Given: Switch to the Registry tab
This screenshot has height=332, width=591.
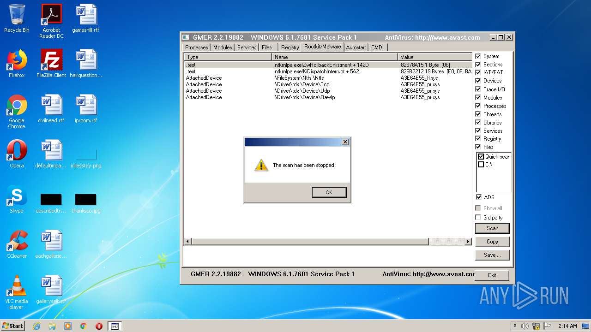Looking at the screenshot, I should point(290,47).
